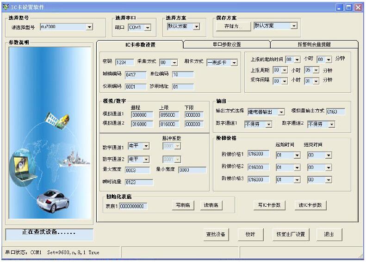Click the 瞬时流量 input field
Image resolution: width=366 pixels, height=262 pixels.
click(x=139, y=182)
